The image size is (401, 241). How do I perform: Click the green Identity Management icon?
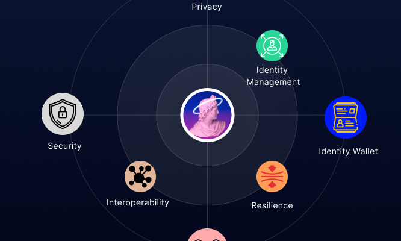(272, 46)
